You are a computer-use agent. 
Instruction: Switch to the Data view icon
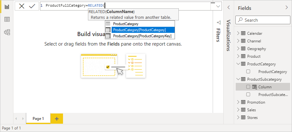tap(7, 19)
